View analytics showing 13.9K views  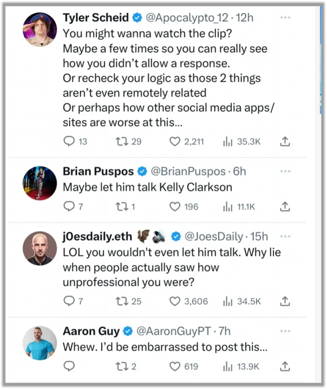tap(241, 366)
